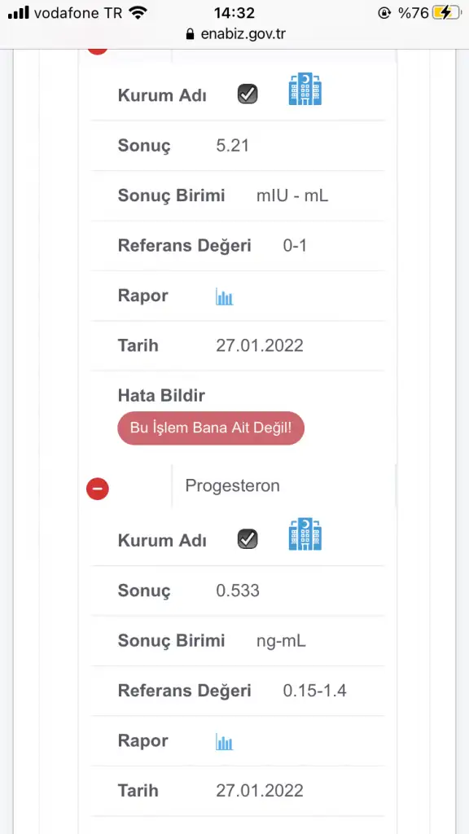Image resolution: width=469 pixels, height=834 pixels.
Task: Tap the enabiz.gov.tr address bar
Action: [x=234, y=34]
